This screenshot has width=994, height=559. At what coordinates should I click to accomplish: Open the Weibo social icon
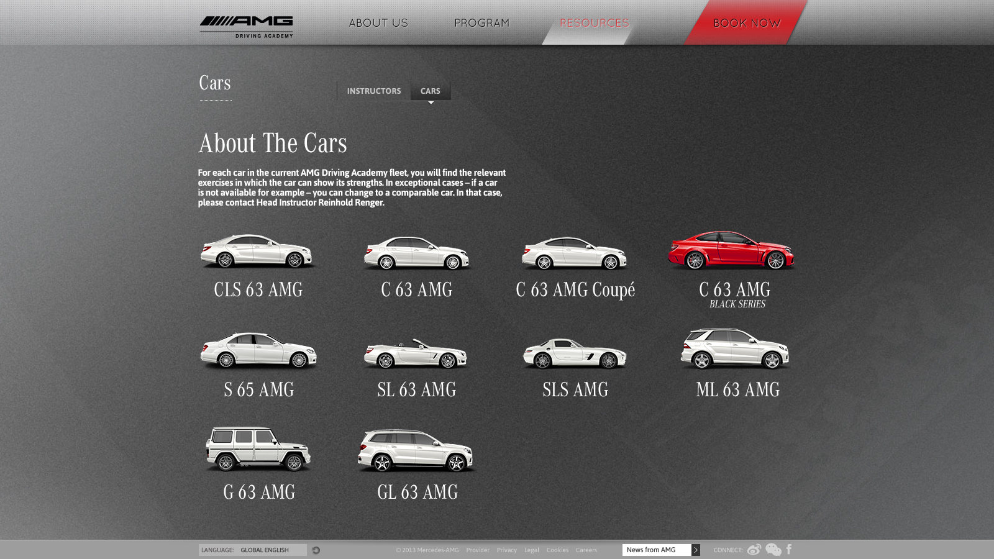pyautogui.click(x=754, y=550)
